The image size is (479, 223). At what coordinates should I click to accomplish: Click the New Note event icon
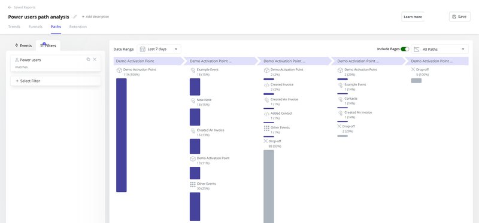point(193,100)
